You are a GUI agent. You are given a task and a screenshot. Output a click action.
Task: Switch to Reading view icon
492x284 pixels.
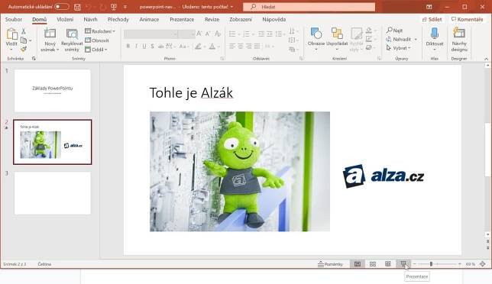(388, 264)
